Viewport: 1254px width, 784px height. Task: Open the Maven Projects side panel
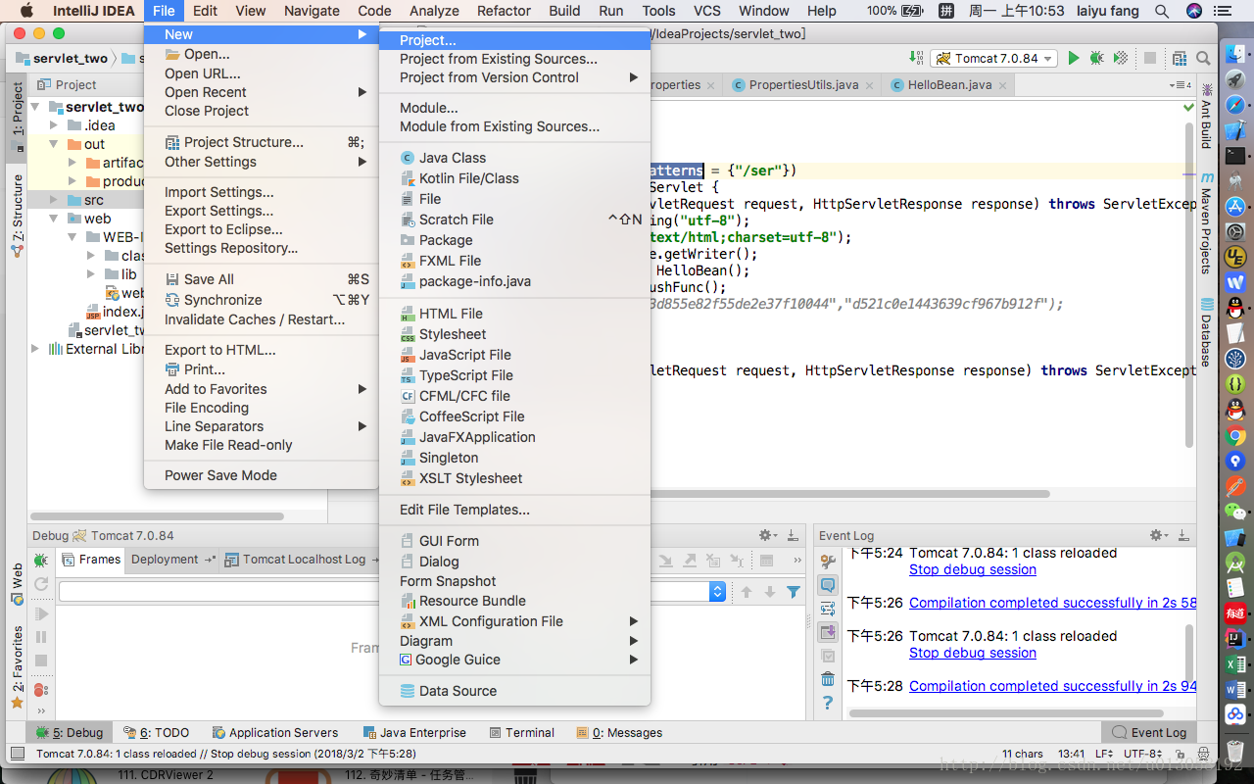click(1207, 223)
